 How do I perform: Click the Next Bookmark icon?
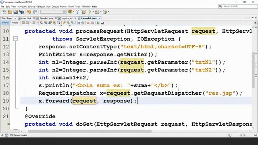pos(68,23)
